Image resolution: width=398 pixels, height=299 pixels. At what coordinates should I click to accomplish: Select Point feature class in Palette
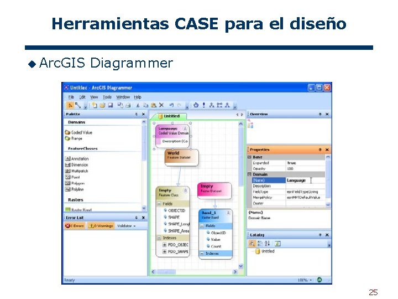[x=72, y=177]
